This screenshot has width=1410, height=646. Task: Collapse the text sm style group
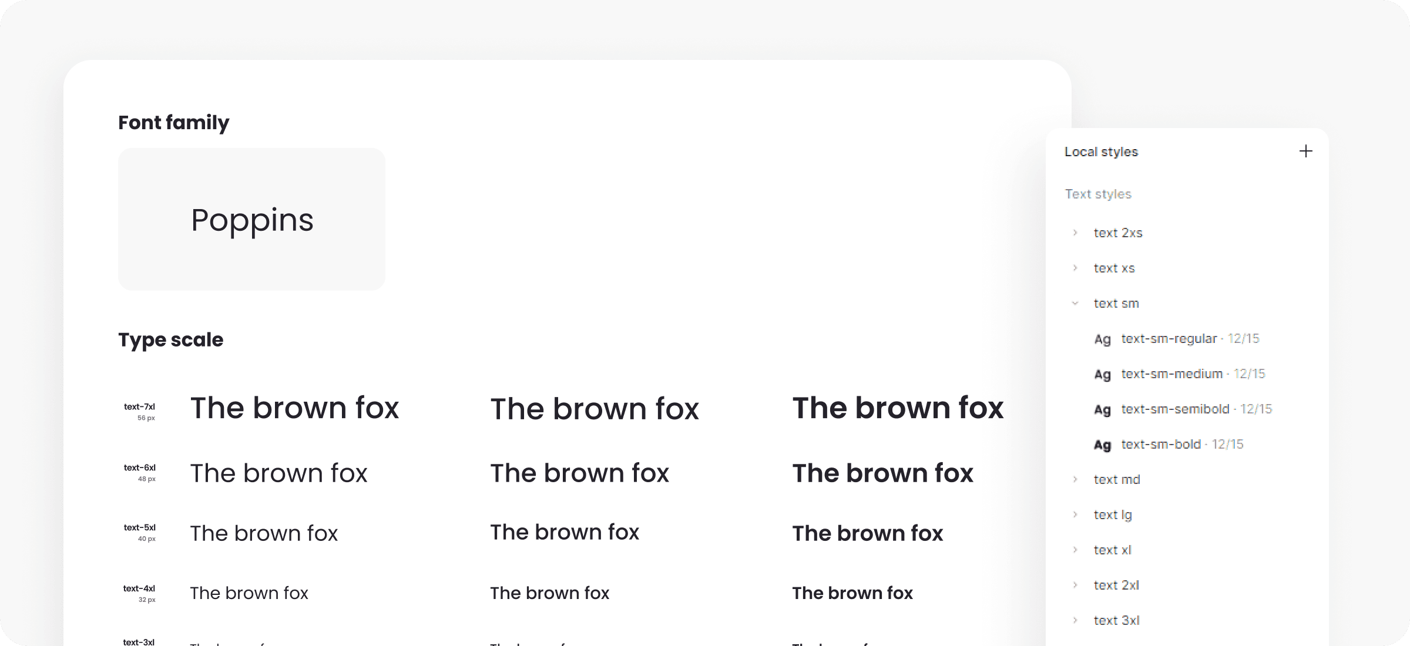(1075, 303)
